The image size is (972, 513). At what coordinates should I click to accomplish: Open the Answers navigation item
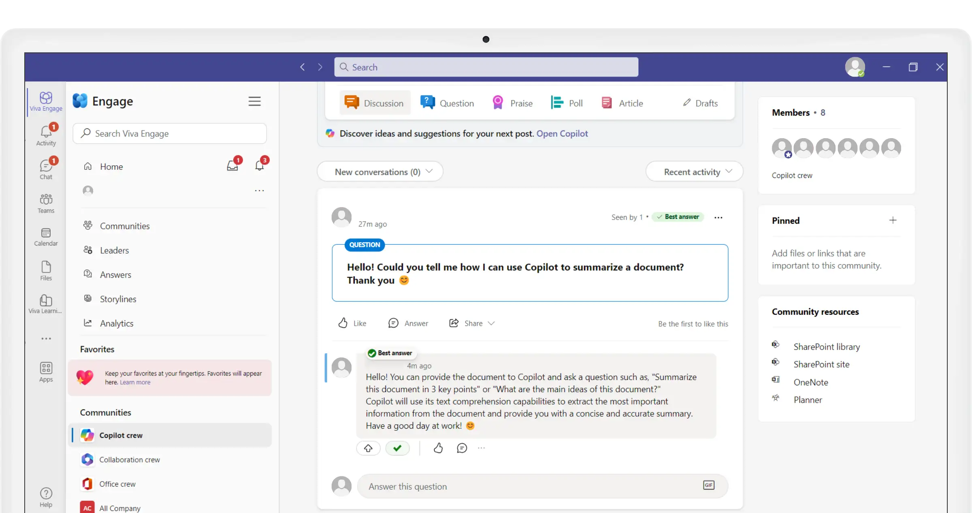[108, 274]
